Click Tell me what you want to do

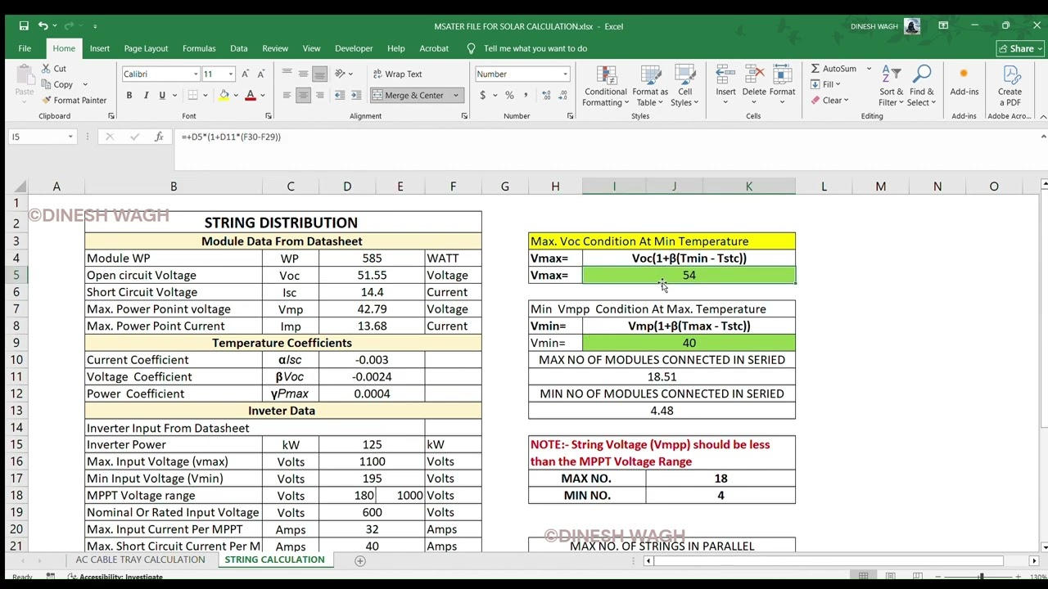[x=535, y=48]
